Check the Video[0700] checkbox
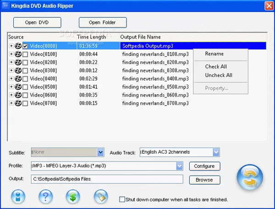 tap(25, 103)
